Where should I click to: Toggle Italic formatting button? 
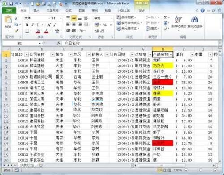pyautogui.click(x=32, y=25)
